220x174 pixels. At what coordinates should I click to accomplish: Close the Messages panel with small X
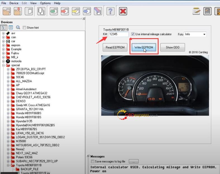[88, 156]
